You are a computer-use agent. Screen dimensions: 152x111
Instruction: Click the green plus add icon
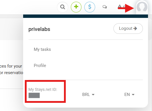[x=76, y=7]
